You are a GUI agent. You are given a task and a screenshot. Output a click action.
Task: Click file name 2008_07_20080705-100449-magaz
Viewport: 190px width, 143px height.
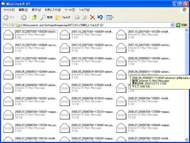[149, 125]
